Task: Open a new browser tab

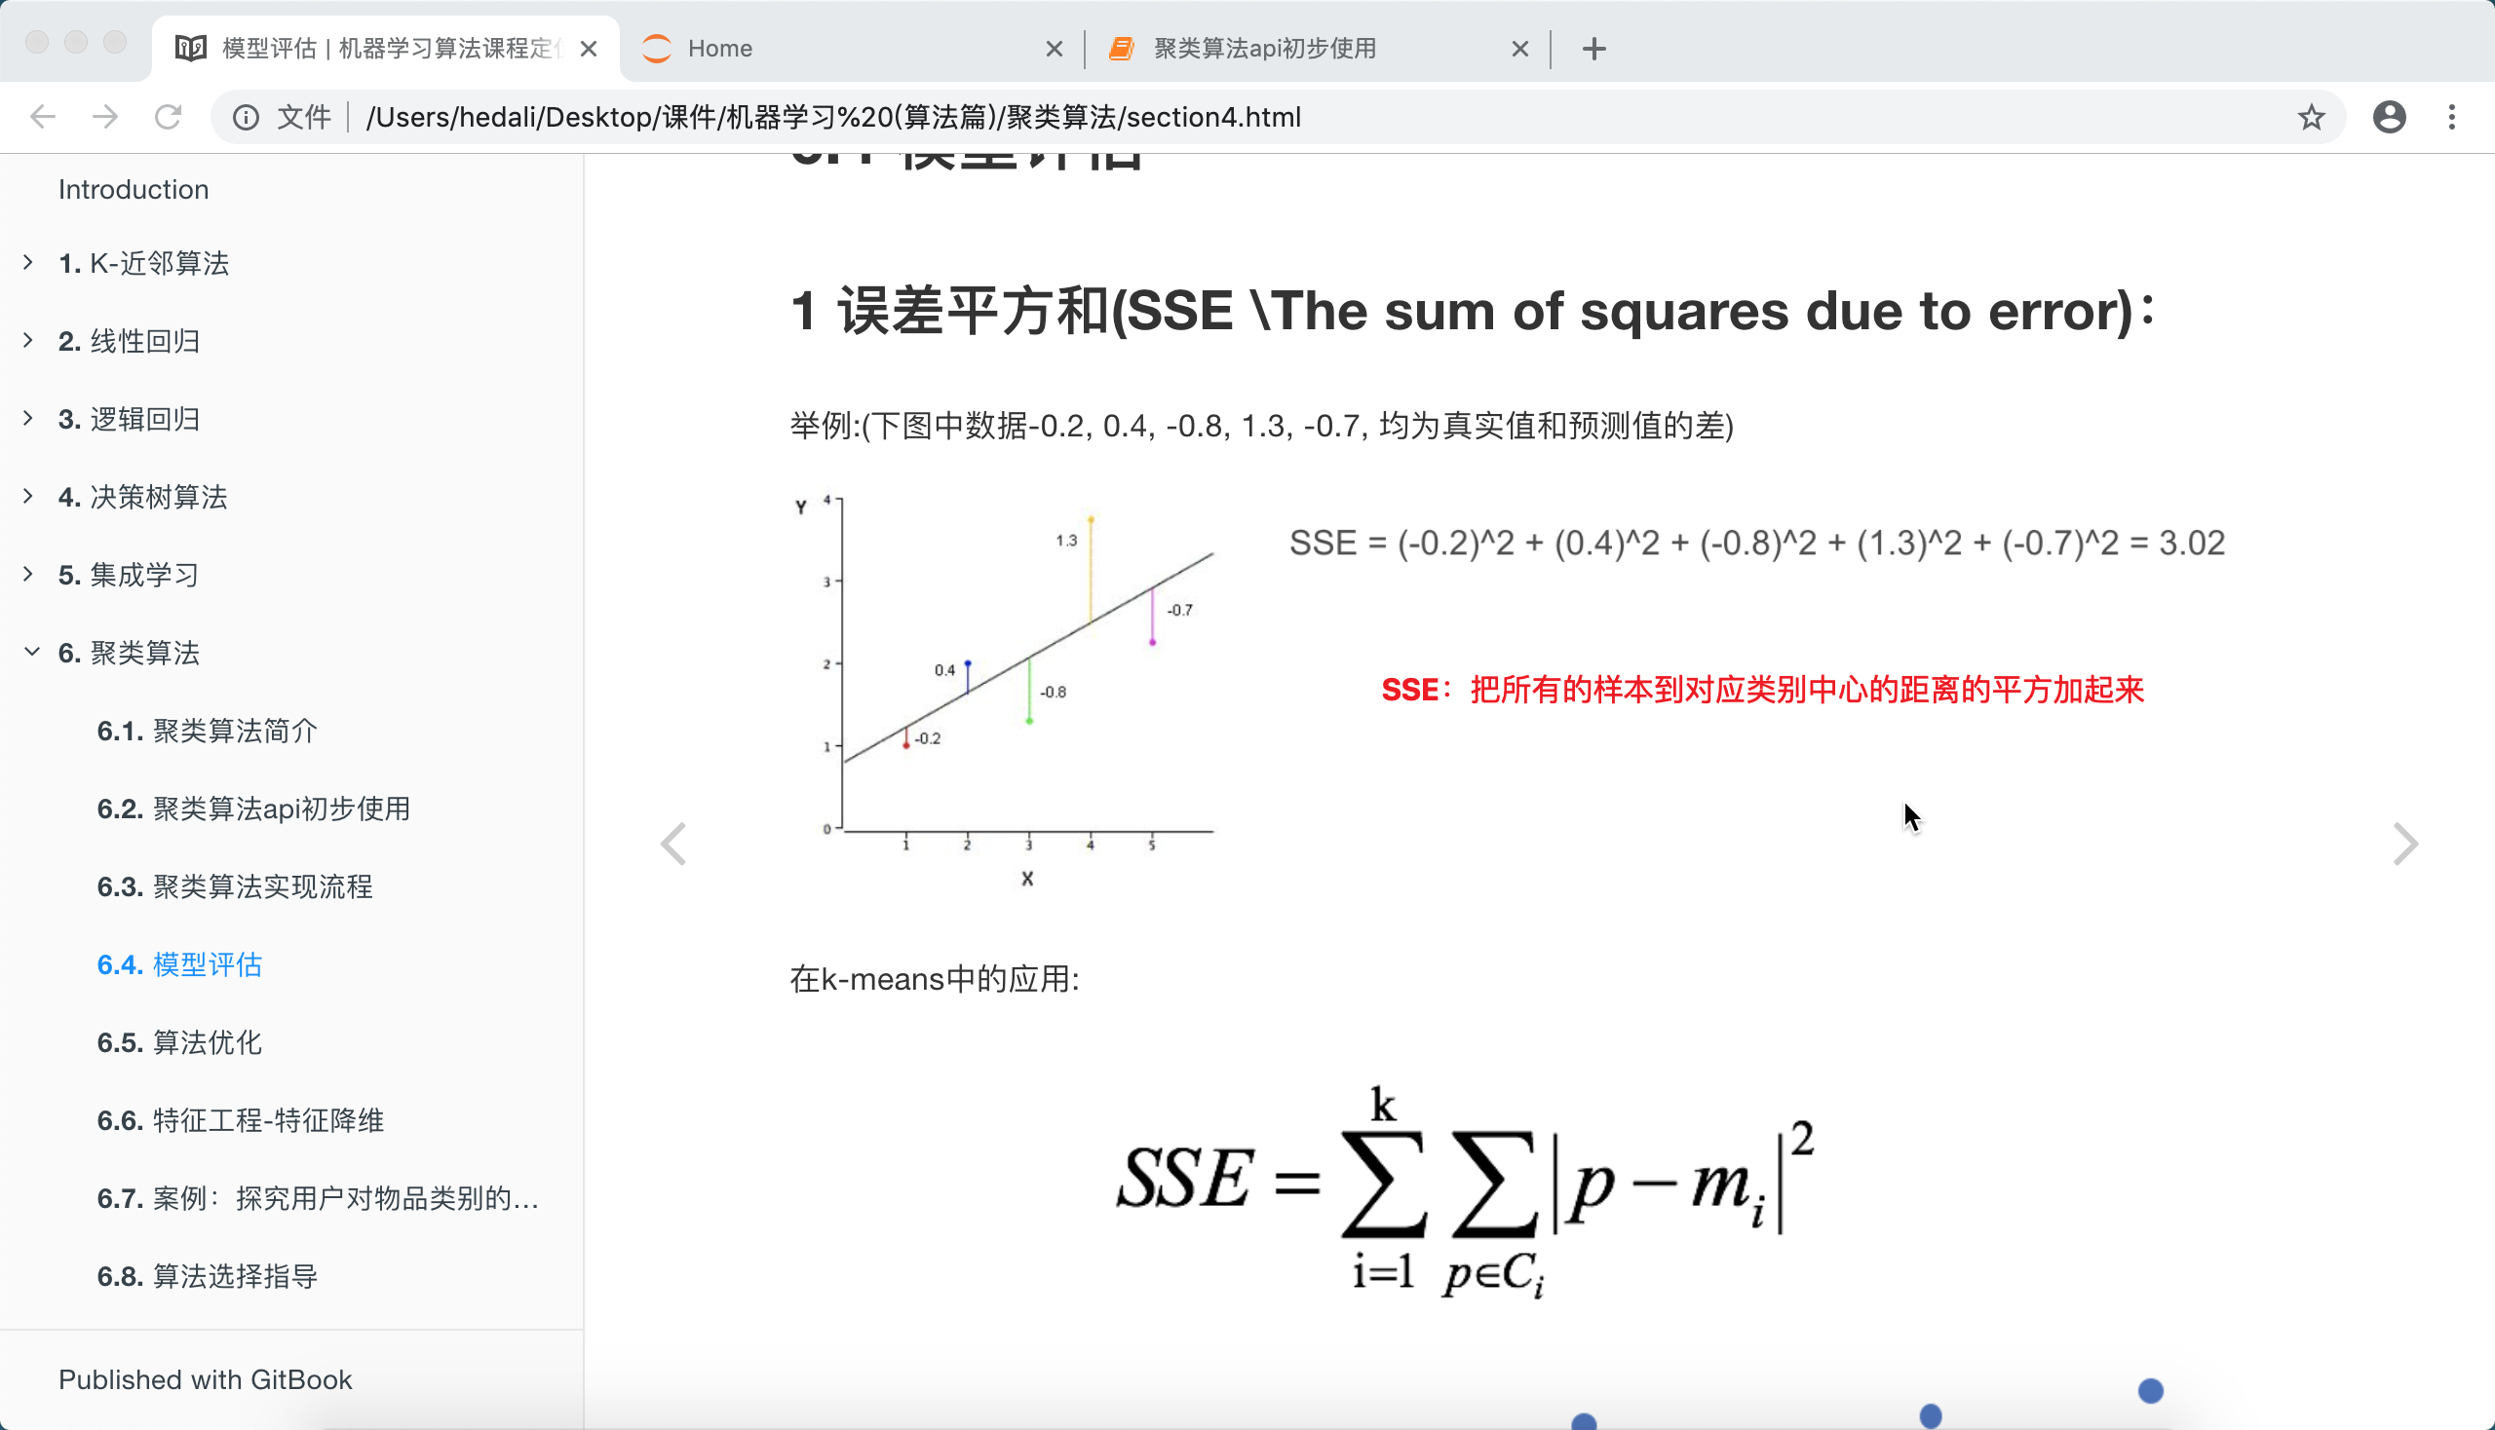Action: click(x=1593, y=48)
